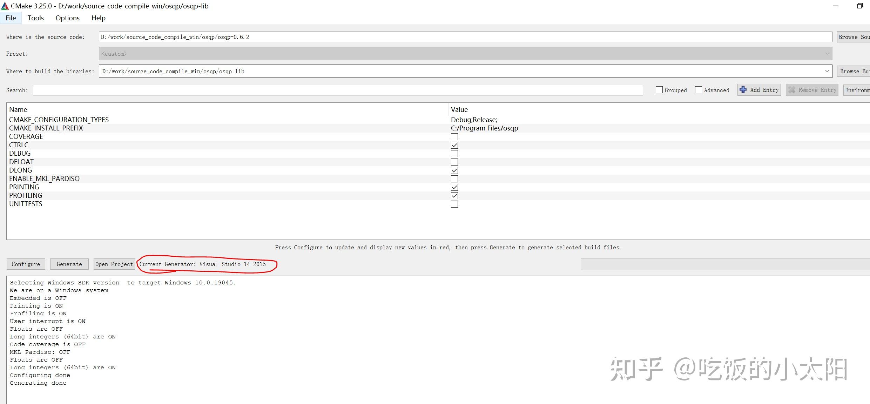Toggle the Grouped view checkbox

(x=659, y=90)
